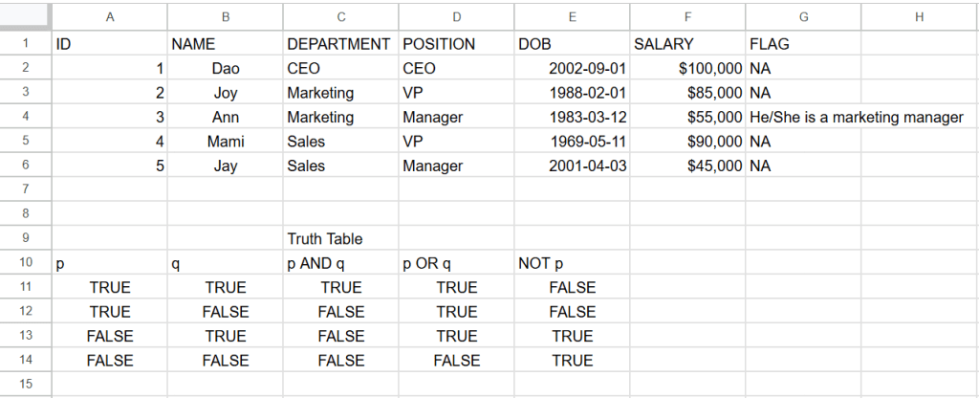The height and width of the screenshot is (398, 979).
Task: Click the cell containing name Dao
Action: point(226,69)
